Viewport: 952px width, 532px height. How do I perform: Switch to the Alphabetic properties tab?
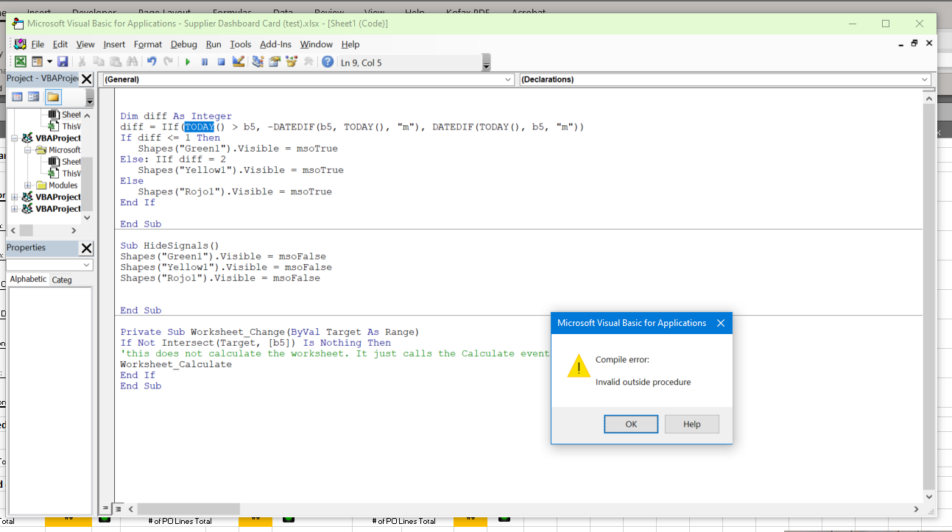tap(28, 279)
